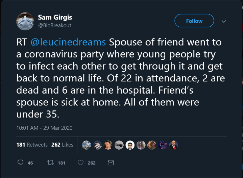Open the @leucinedreams mention link
Viewport: 243px width, 178px height.
[x=68, y=42]
